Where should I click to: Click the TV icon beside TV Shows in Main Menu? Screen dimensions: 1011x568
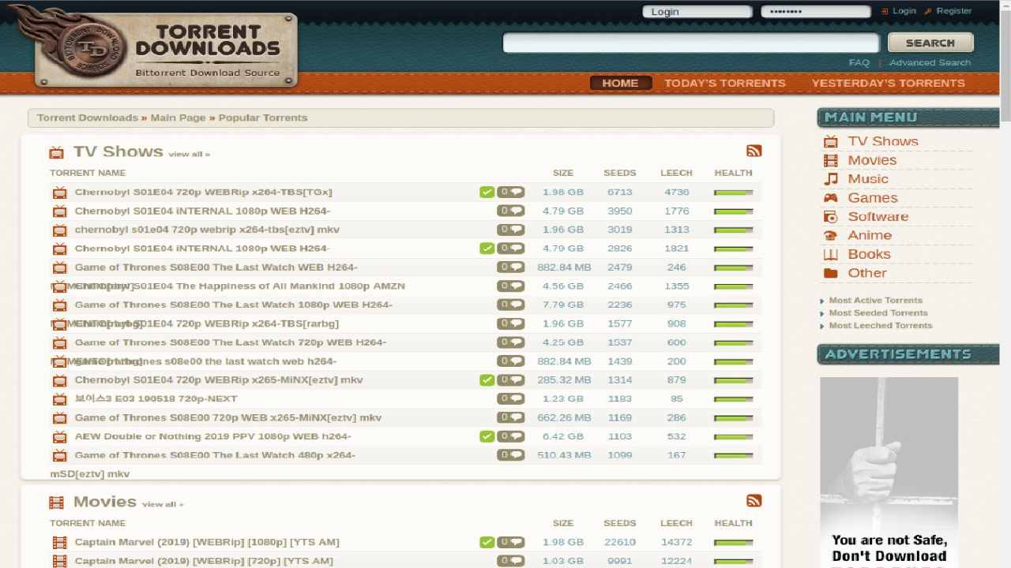point(830,141)
